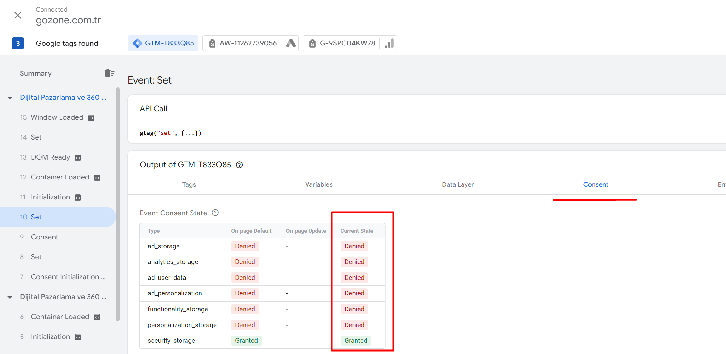This screenshot has height=354, width=726.
Task: Select event 9 Consent in sidebar
Action: click(x=45, y=237)
